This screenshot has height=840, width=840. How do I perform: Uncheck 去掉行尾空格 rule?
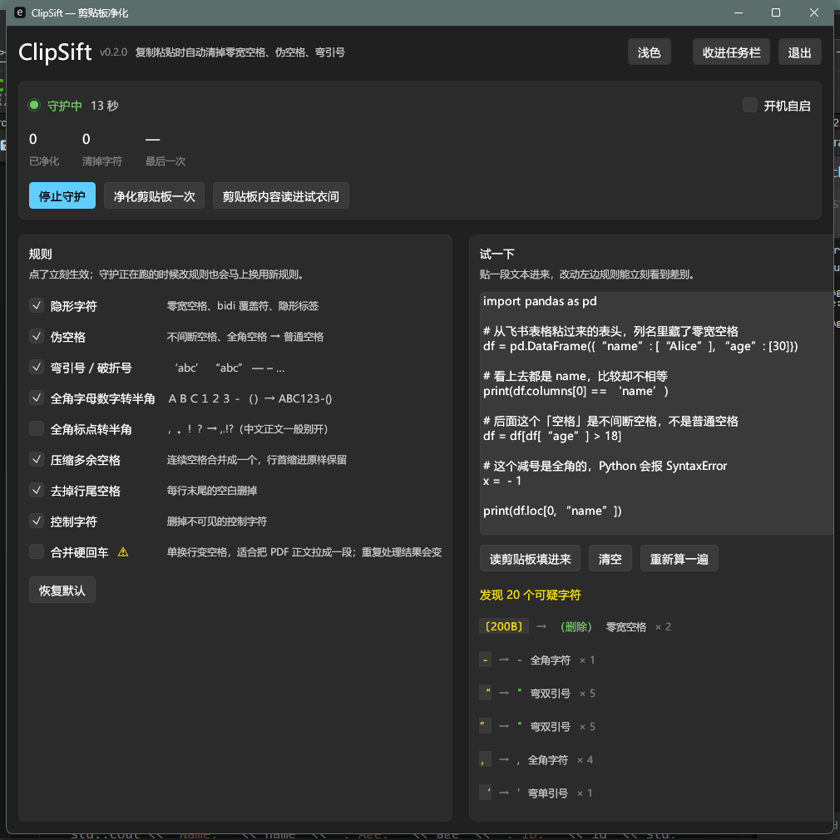click(37, 490)
